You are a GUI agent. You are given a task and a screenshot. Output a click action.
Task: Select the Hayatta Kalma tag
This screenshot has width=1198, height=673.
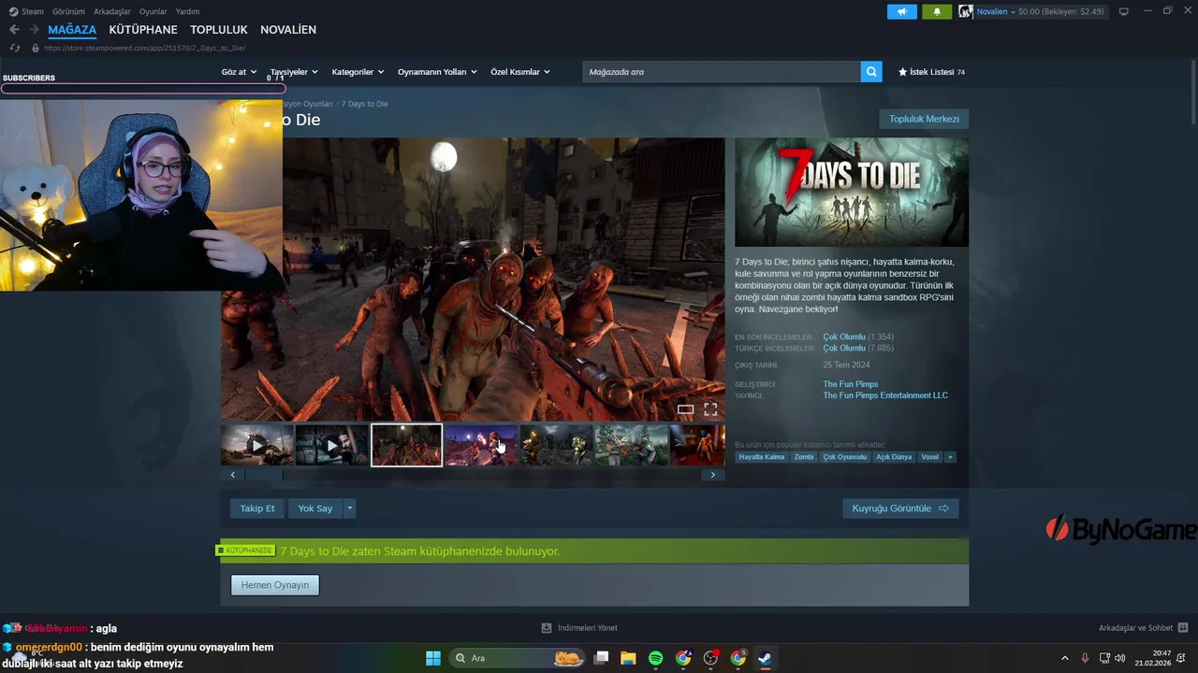coord(762,457)
